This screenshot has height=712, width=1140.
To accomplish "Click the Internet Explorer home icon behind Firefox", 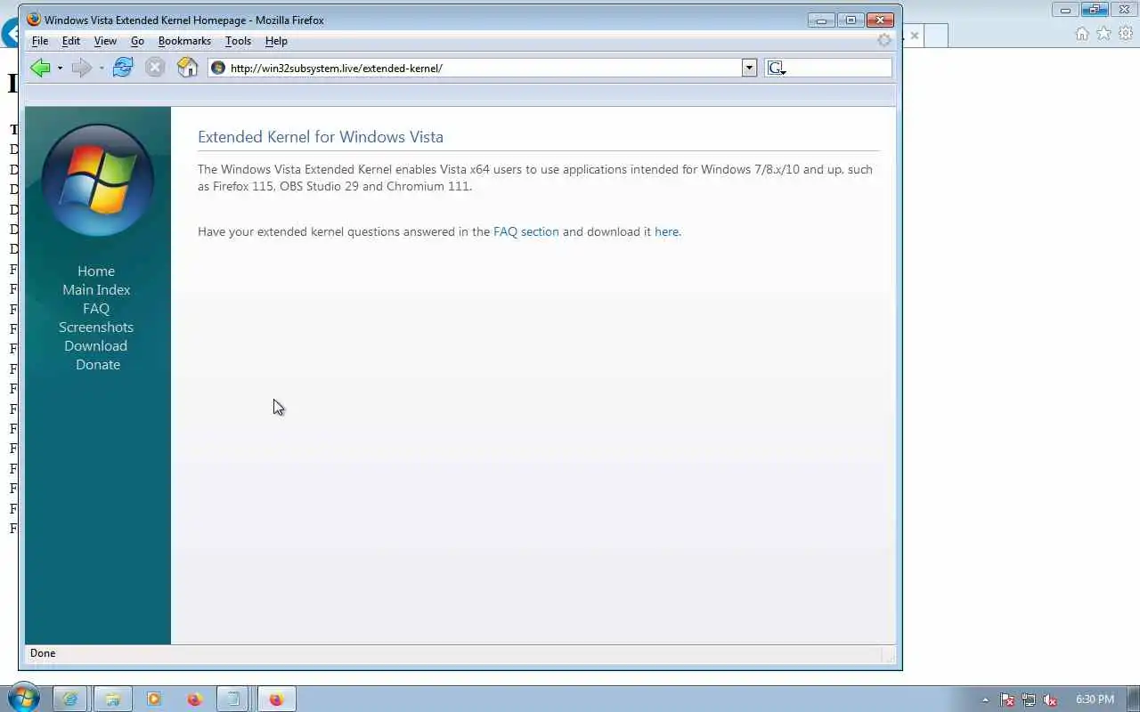I will (1082, 34).
